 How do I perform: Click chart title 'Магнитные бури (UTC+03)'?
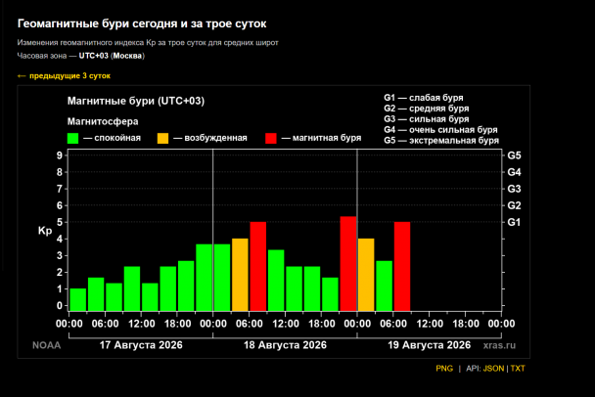136,102
